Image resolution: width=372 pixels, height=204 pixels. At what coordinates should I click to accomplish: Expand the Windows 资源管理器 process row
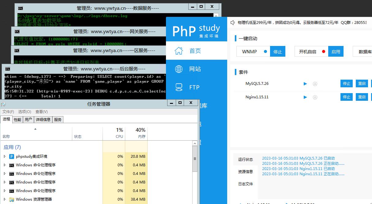click(5, 199)
